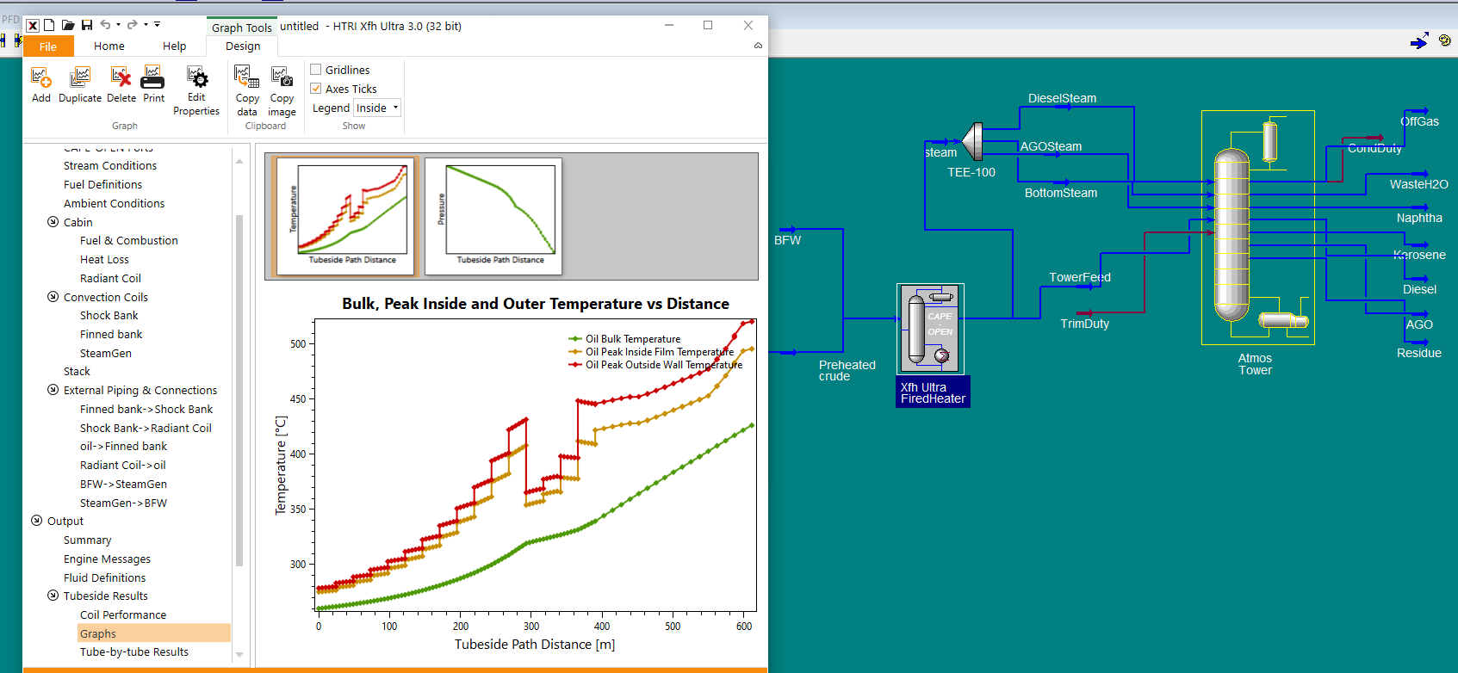Click the Open folder icon in title bar
Viewport: 1458px width, 673px height.
(68, 25)
